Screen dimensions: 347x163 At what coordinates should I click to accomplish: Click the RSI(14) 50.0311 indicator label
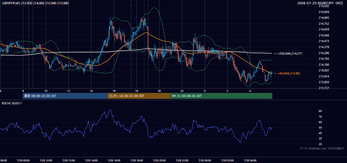pos(12,103)
